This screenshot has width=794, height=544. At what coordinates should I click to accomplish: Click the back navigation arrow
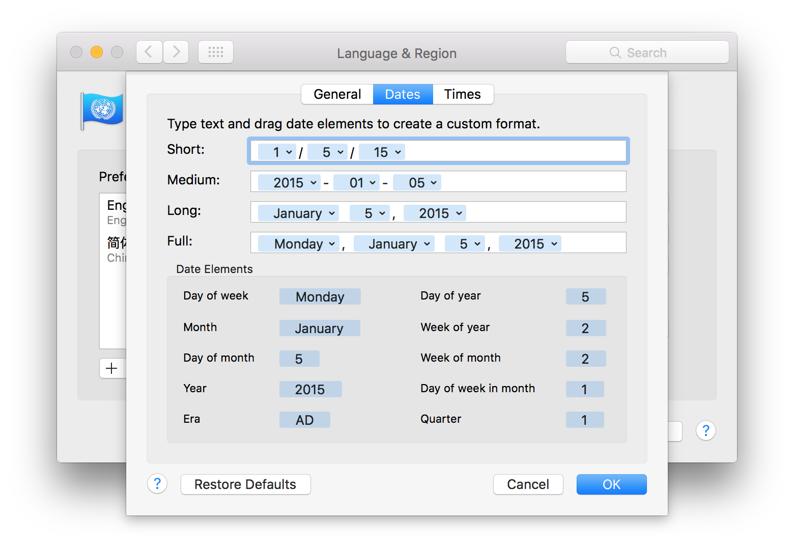click(149, 52)
